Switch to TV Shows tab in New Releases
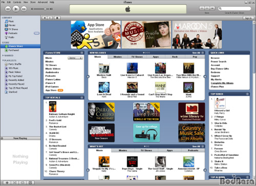This screenshot has height=186, width=256. click(137, 57)
